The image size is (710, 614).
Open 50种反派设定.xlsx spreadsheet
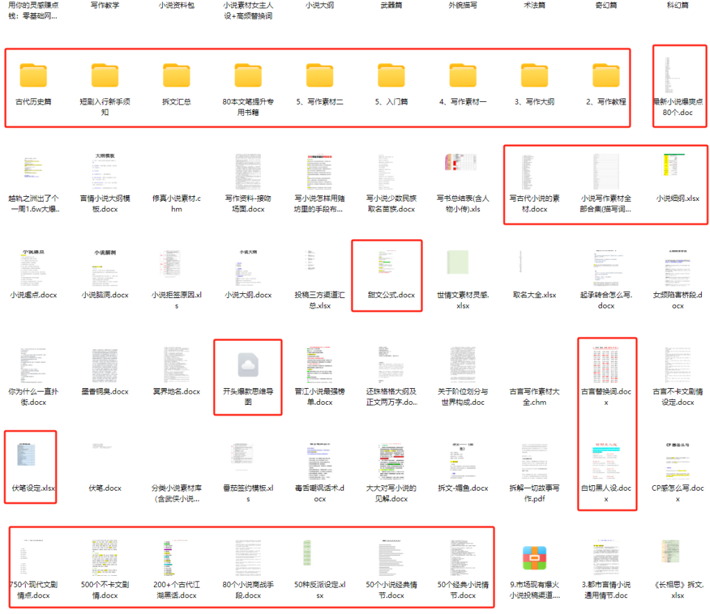(x=320, y=558)
